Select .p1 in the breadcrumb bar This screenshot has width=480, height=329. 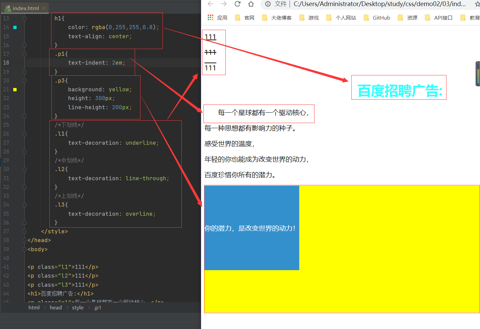click(97, 307)
